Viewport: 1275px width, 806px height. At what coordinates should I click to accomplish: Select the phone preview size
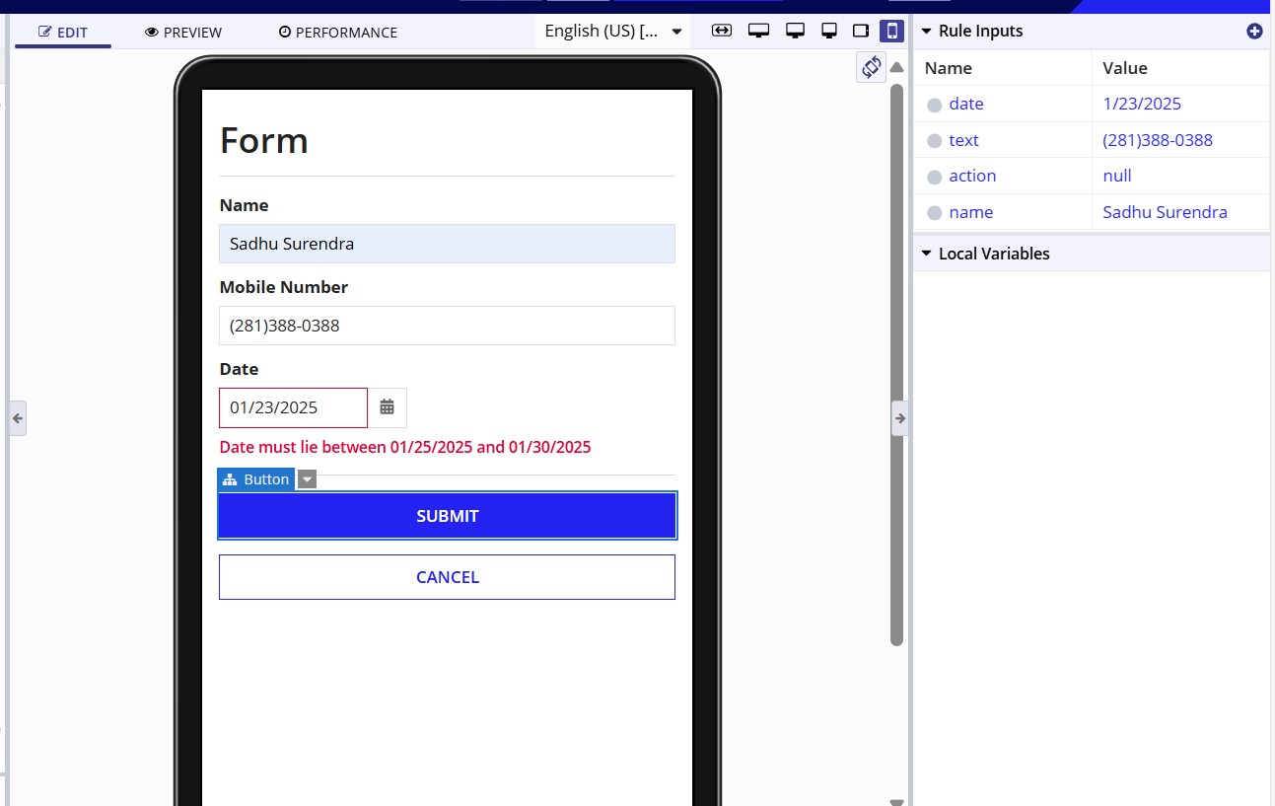891,31
